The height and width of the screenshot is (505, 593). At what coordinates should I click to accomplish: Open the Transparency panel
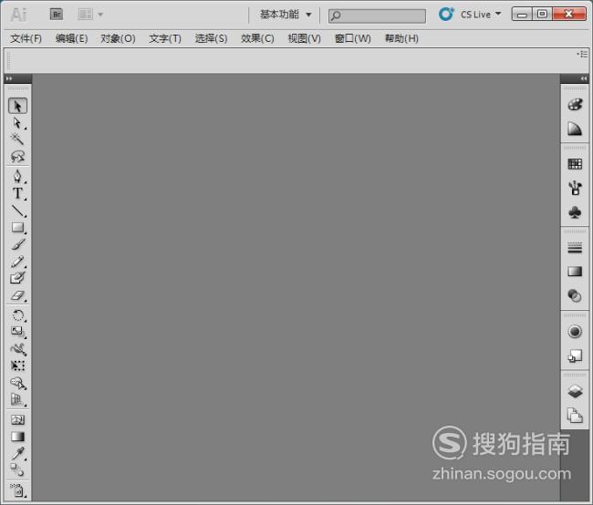575,295
